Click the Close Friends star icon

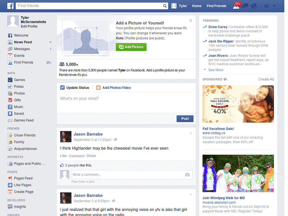pos(10,135)
